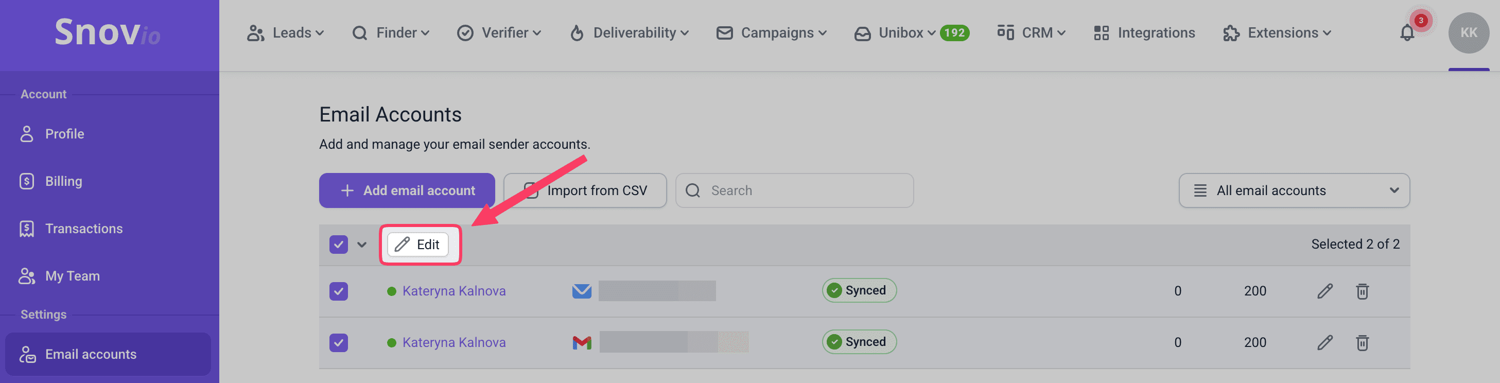Click the bulk Edit button

[x=418, y=245]
